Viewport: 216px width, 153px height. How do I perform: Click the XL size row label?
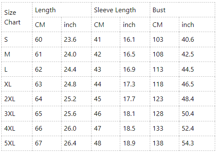[17, 84]
